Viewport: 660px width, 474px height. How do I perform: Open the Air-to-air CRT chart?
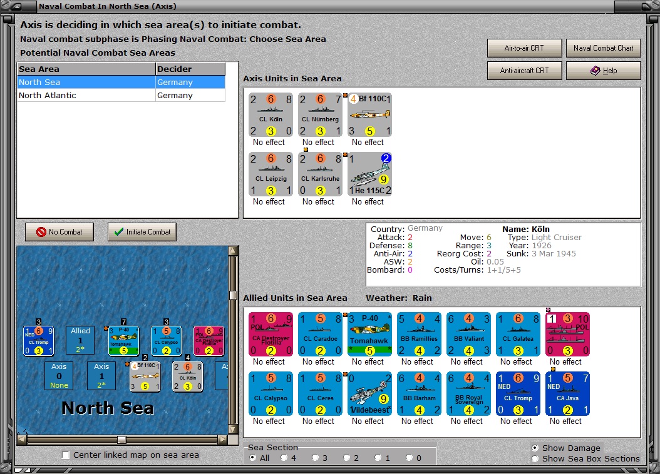(525, 48)
